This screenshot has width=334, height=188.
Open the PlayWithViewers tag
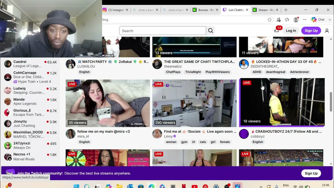click(x=218, y=72)
